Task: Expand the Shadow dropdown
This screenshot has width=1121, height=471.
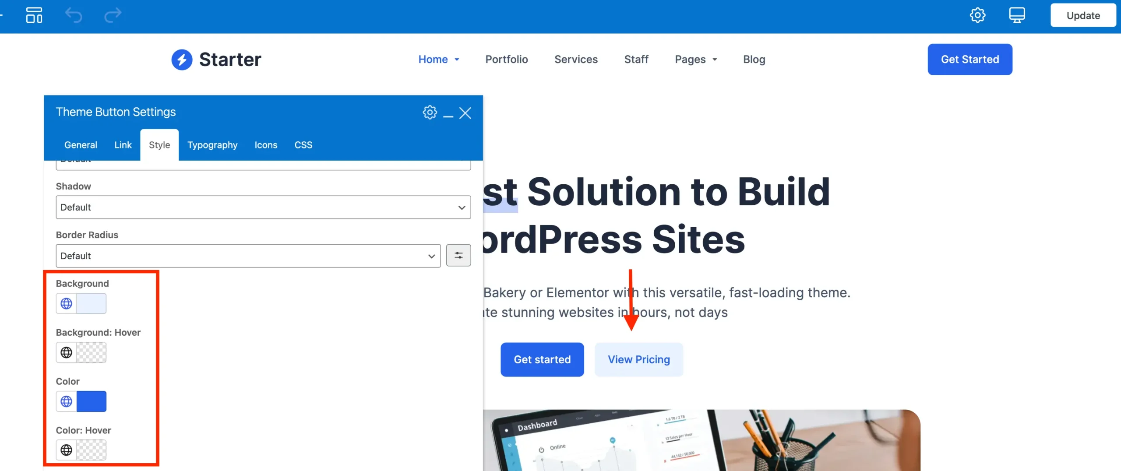Action: point(263,207)
